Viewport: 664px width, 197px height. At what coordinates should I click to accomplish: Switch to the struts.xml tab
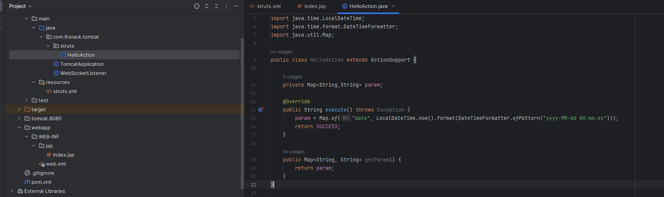[x=265, y=6]
